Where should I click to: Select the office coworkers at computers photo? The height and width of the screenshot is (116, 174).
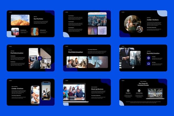(77, 62)
